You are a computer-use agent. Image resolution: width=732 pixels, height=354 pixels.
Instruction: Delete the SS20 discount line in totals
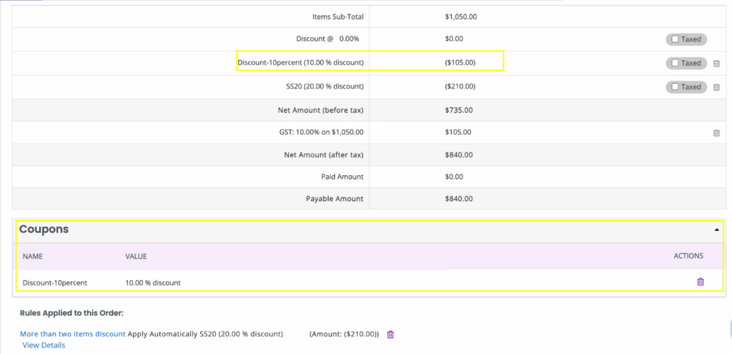pyautogui.click(x=716, y=87)
